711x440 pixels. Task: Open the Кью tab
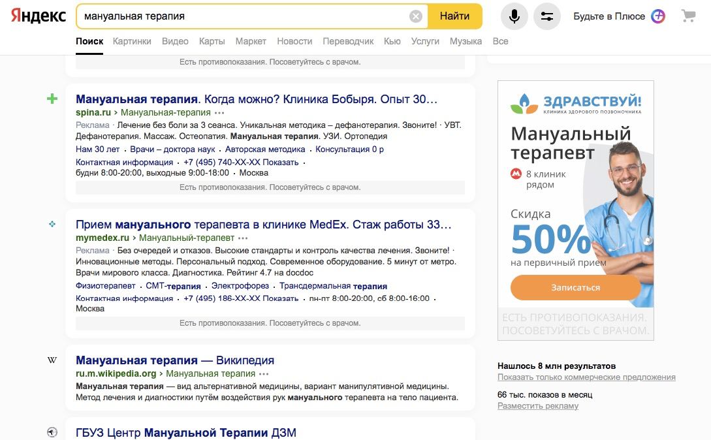(x=392, y=41)
